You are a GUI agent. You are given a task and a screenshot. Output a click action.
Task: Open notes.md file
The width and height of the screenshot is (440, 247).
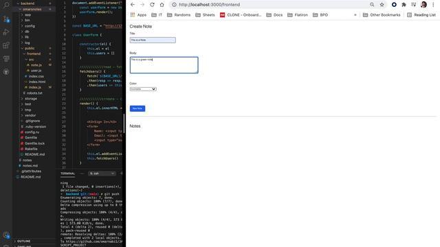pos(27,166)
